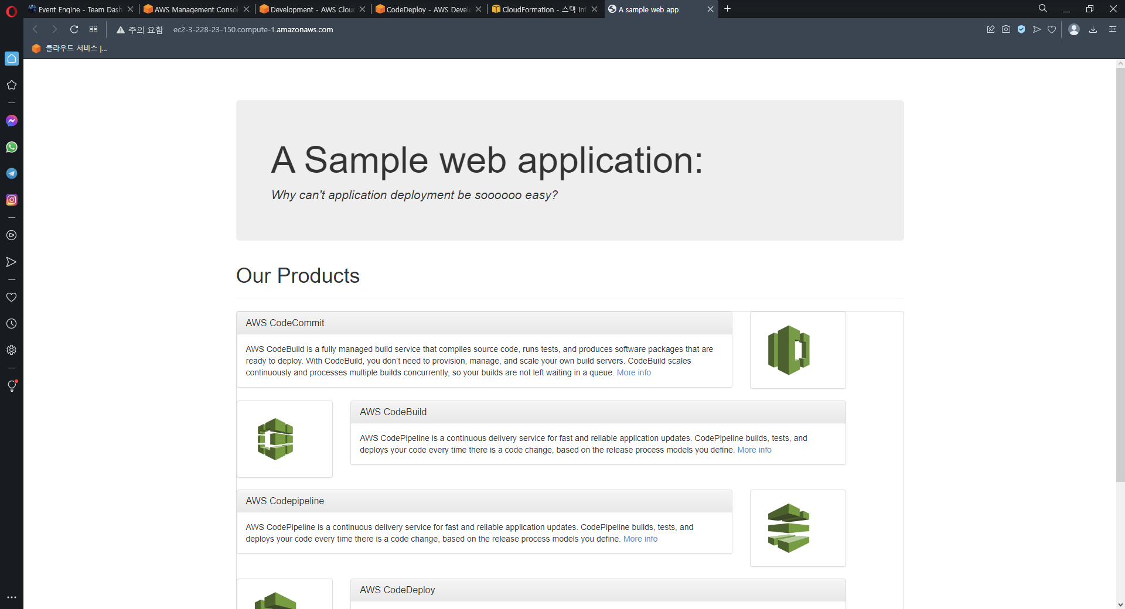Click the A Sample web application heading
Screen dimensions: 1125x609
pos(487,160)
